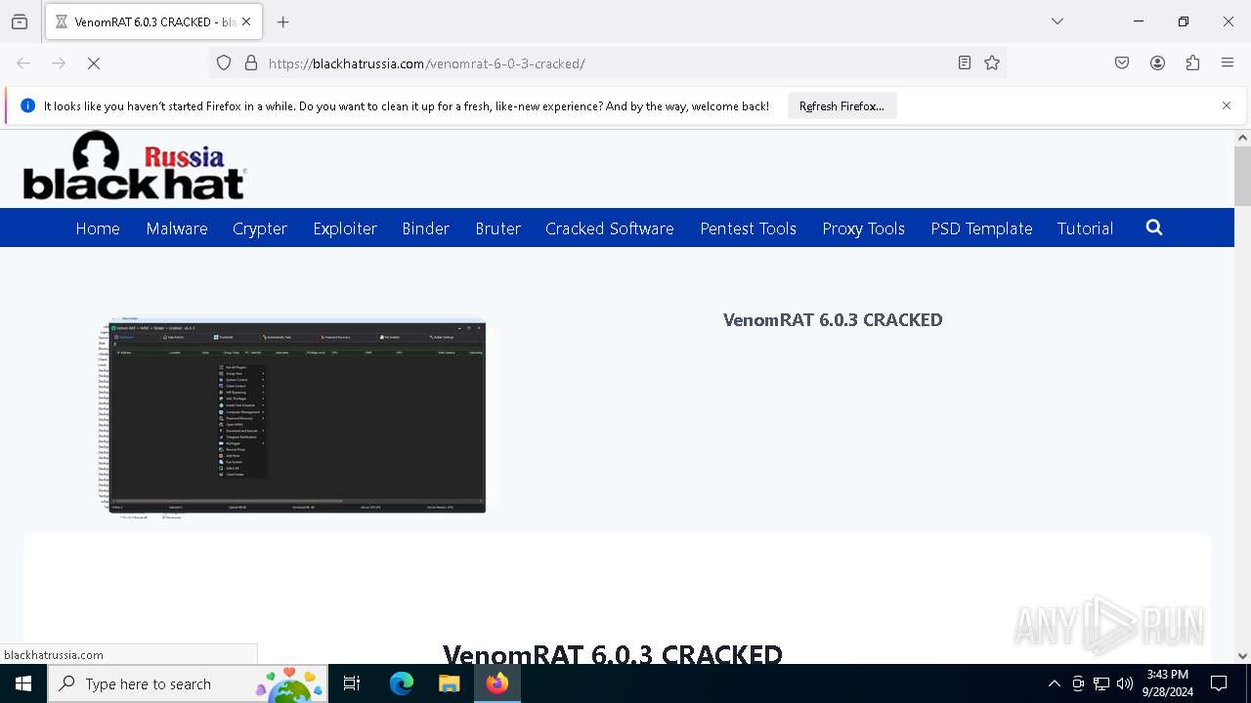1251x703 pixels.
Task: Open the Firefox account icon
Action: click(1157, 63)
